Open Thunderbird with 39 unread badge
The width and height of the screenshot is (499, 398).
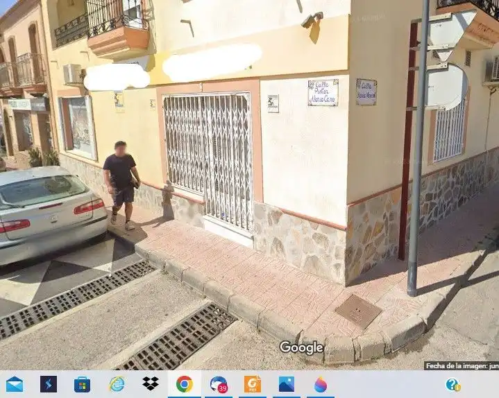pyautogui.click(x=219, y=384)
